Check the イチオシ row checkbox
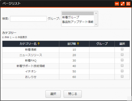Image resolution: width=132 pixels, height=101 pixels. pyautogui.click(x=122, y=71)
